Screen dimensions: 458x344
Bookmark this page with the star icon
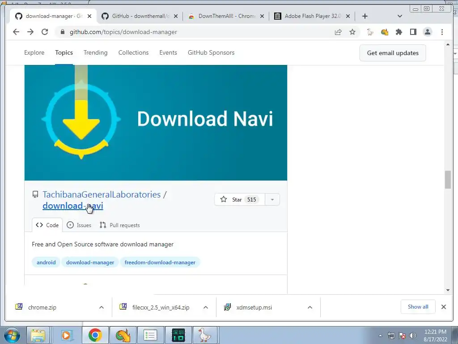coord(352,32)
